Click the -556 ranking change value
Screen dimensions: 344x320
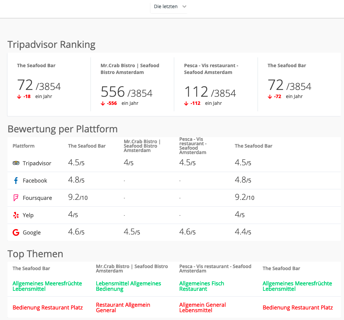[112, 103]
